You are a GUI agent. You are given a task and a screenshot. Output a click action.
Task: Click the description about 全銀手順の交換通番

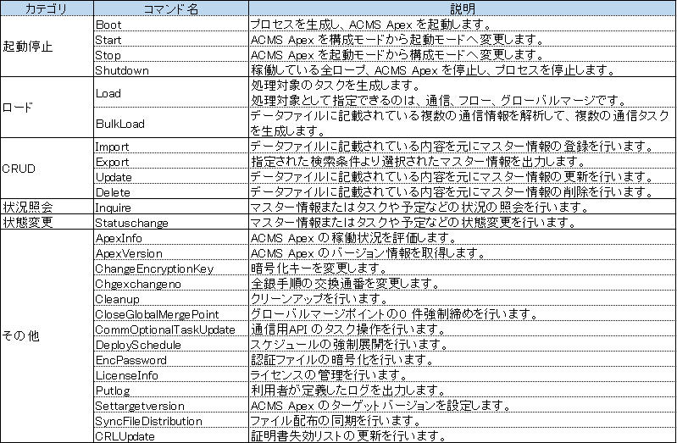[x=346, y=283]
